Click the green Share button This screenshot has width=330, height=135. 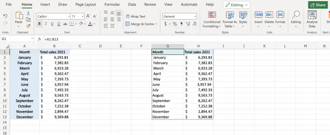[x=318, y=5]
